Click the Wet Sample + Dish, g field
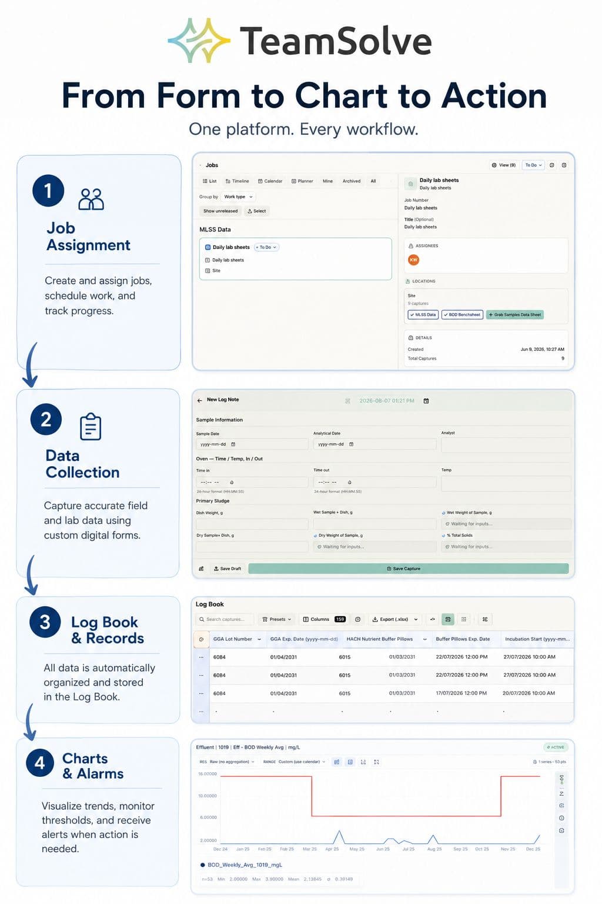This screenshot has height=904, width=602. [374, 524]
